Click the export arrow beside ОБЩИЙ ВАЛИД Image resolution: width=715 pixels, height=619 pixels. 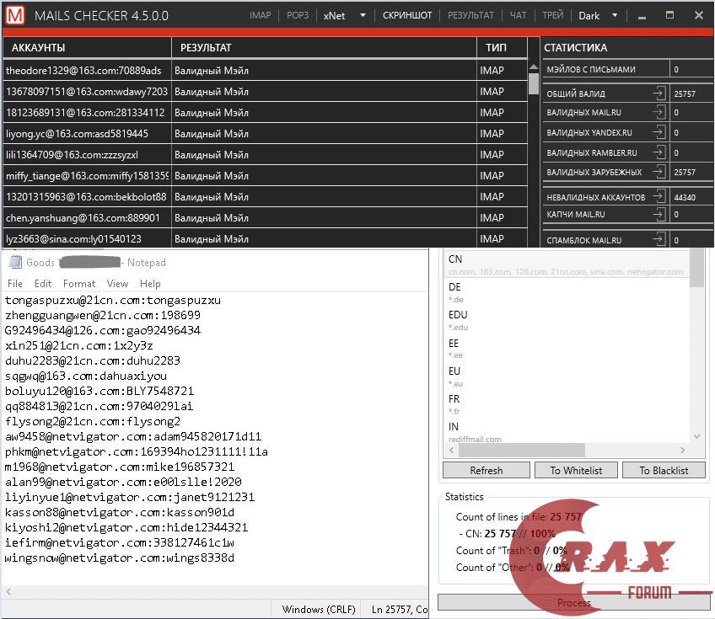click(x=659, y=93)
